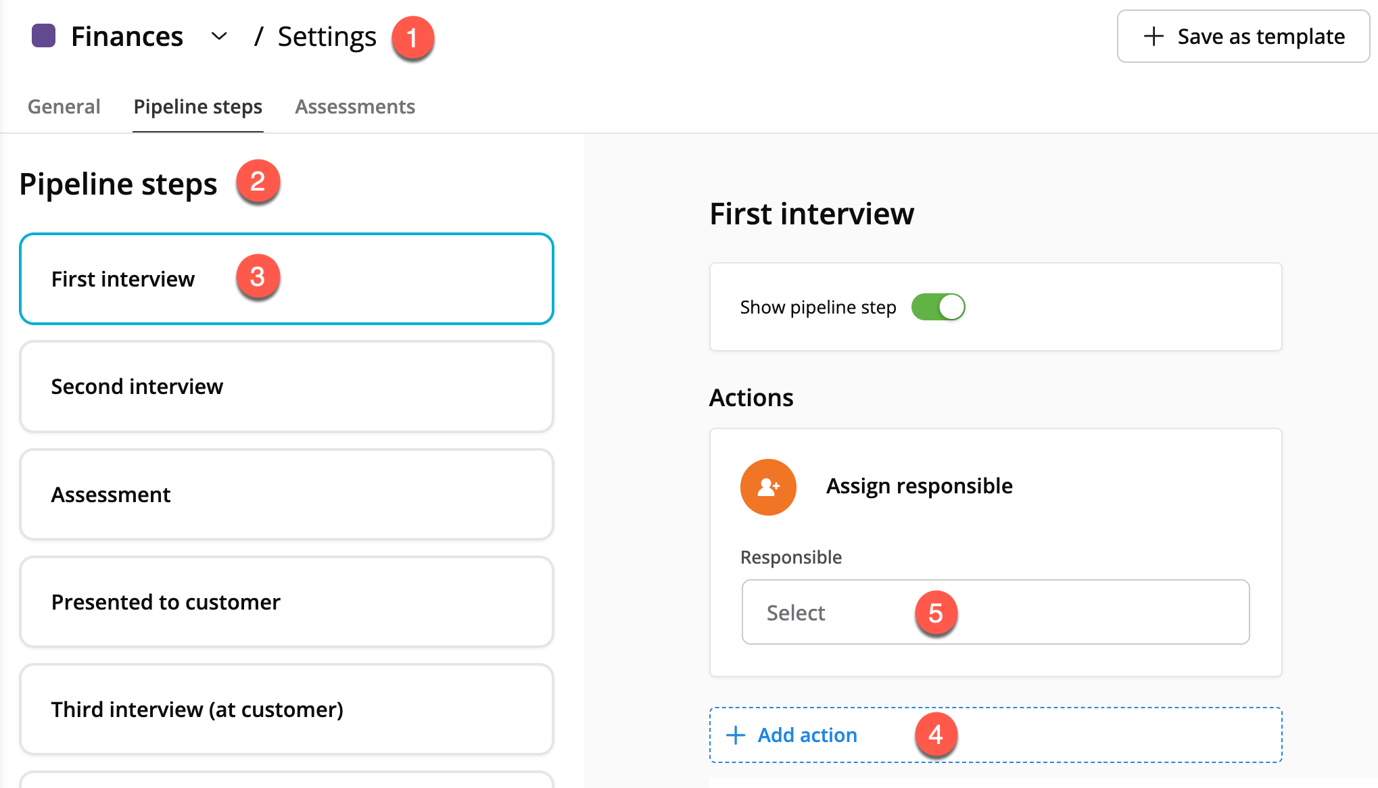Click the orange Assign responsible icon
This screenshot has width=1378, height=788.
click(768, 487)
